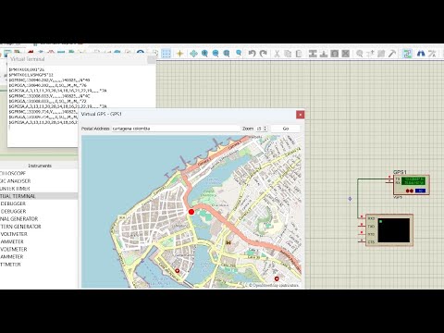Click the GPS1 component on the schematic

point(411,185)
